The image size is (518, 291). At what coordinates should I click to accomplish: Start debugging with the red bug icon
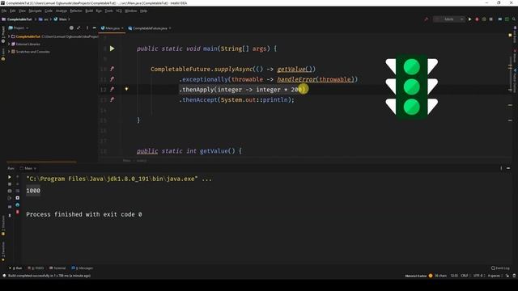click(477, 19)
